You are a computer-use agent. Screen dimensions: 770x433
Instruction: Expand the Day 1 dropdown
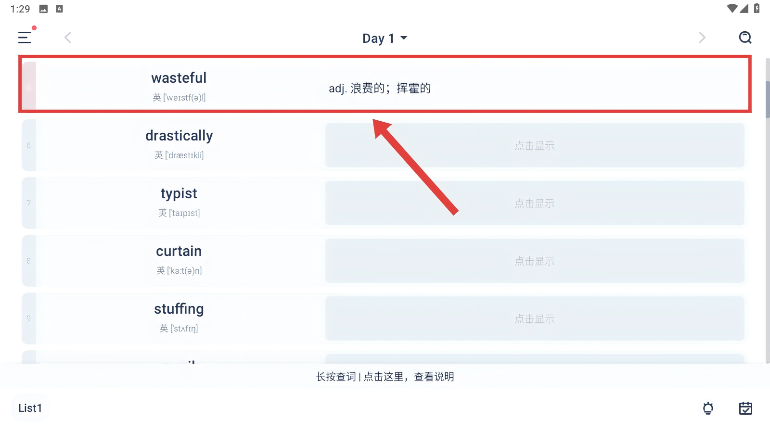[x=385, y=38]
